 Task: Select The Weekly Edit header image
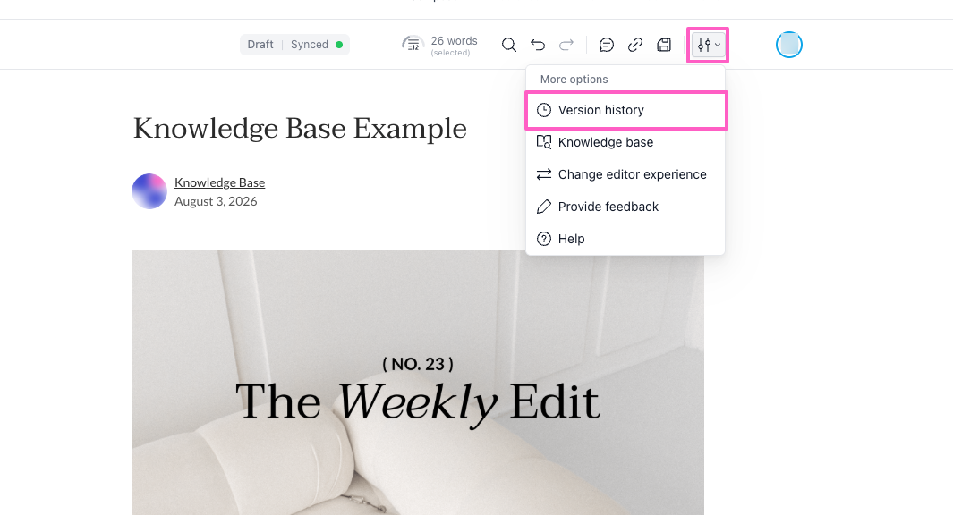[x=418, y=383]
